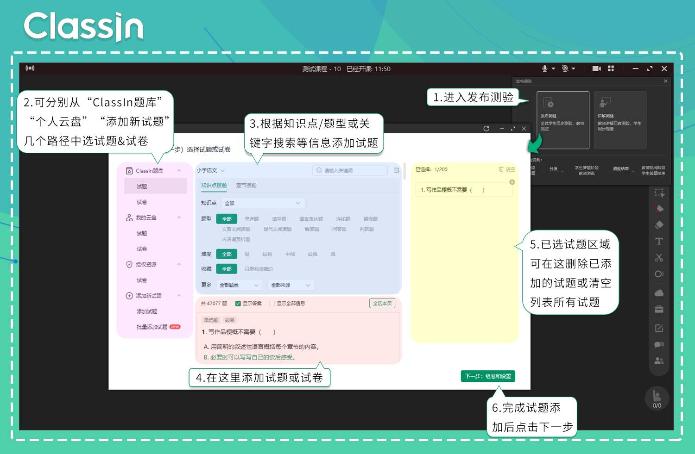The height and width of the screenshot is (454, 695).
Task: Select 全部 in the 难度 row
Action: tap(227, 254)
